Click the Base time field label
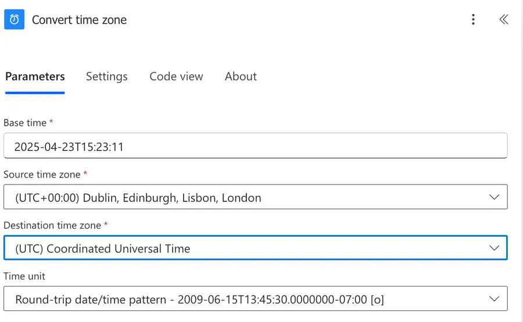 click(25, 123)
